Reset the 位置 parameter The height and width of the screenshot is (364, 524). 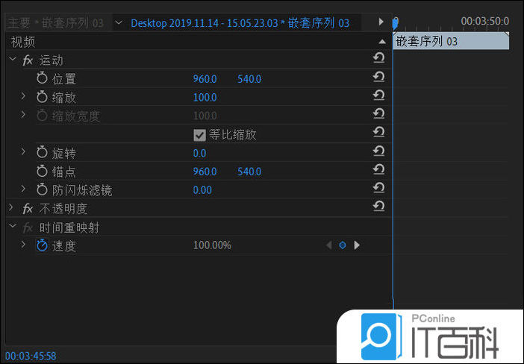click(x=379, y=77)
